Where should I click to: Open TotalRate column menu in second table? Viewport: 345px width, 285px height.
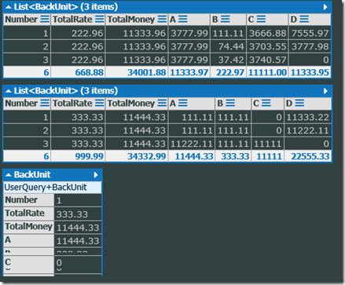pos(100,103)
